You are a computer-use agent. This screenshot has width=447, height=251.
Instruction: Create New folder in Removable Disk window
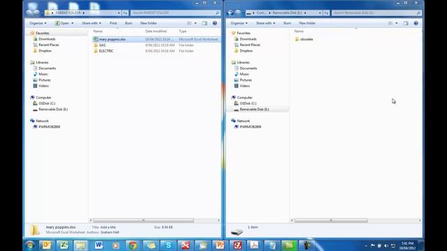point(307,23)
